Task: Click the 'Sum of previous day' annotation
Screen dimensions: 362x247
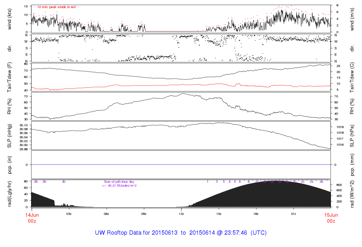Action: (119, 181)
